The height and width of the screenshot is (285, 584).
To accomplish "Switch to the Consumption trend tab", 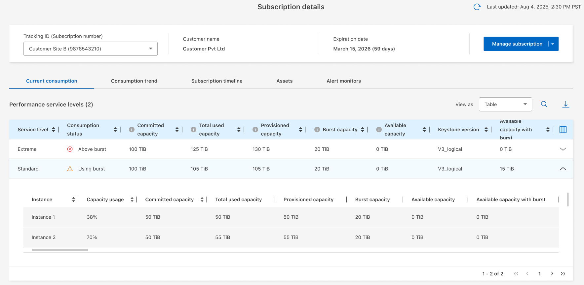I will coord(134,81).
